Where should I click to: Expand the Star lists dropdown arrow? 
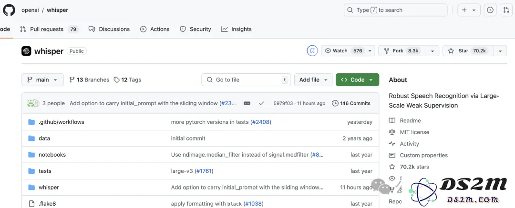pyautogui.click(x=500, y=51)
